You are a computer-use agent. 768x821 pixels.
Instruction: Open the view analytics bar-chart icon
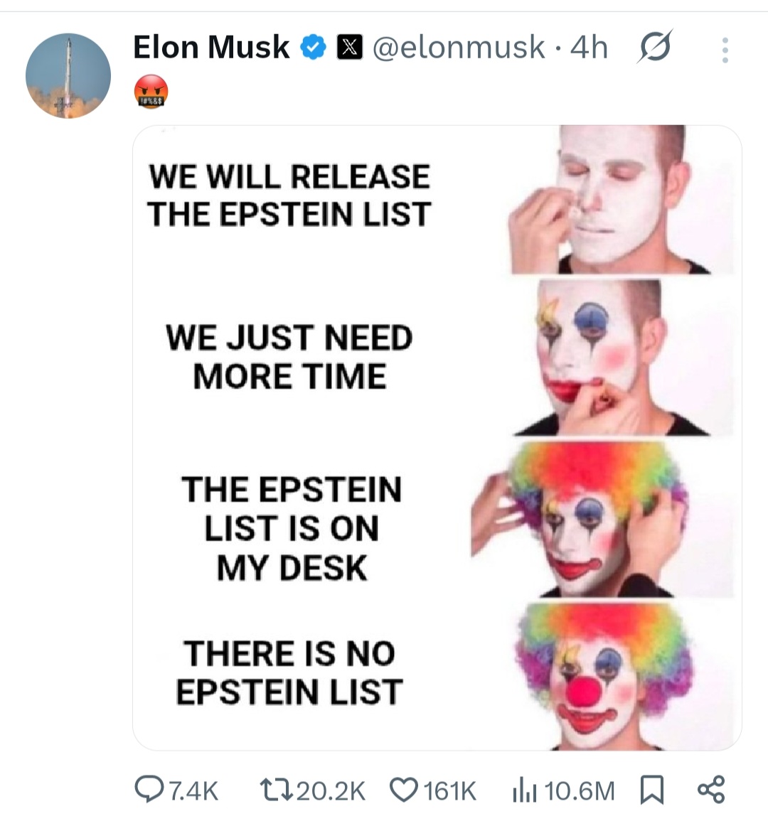click(x=525, y=790)
